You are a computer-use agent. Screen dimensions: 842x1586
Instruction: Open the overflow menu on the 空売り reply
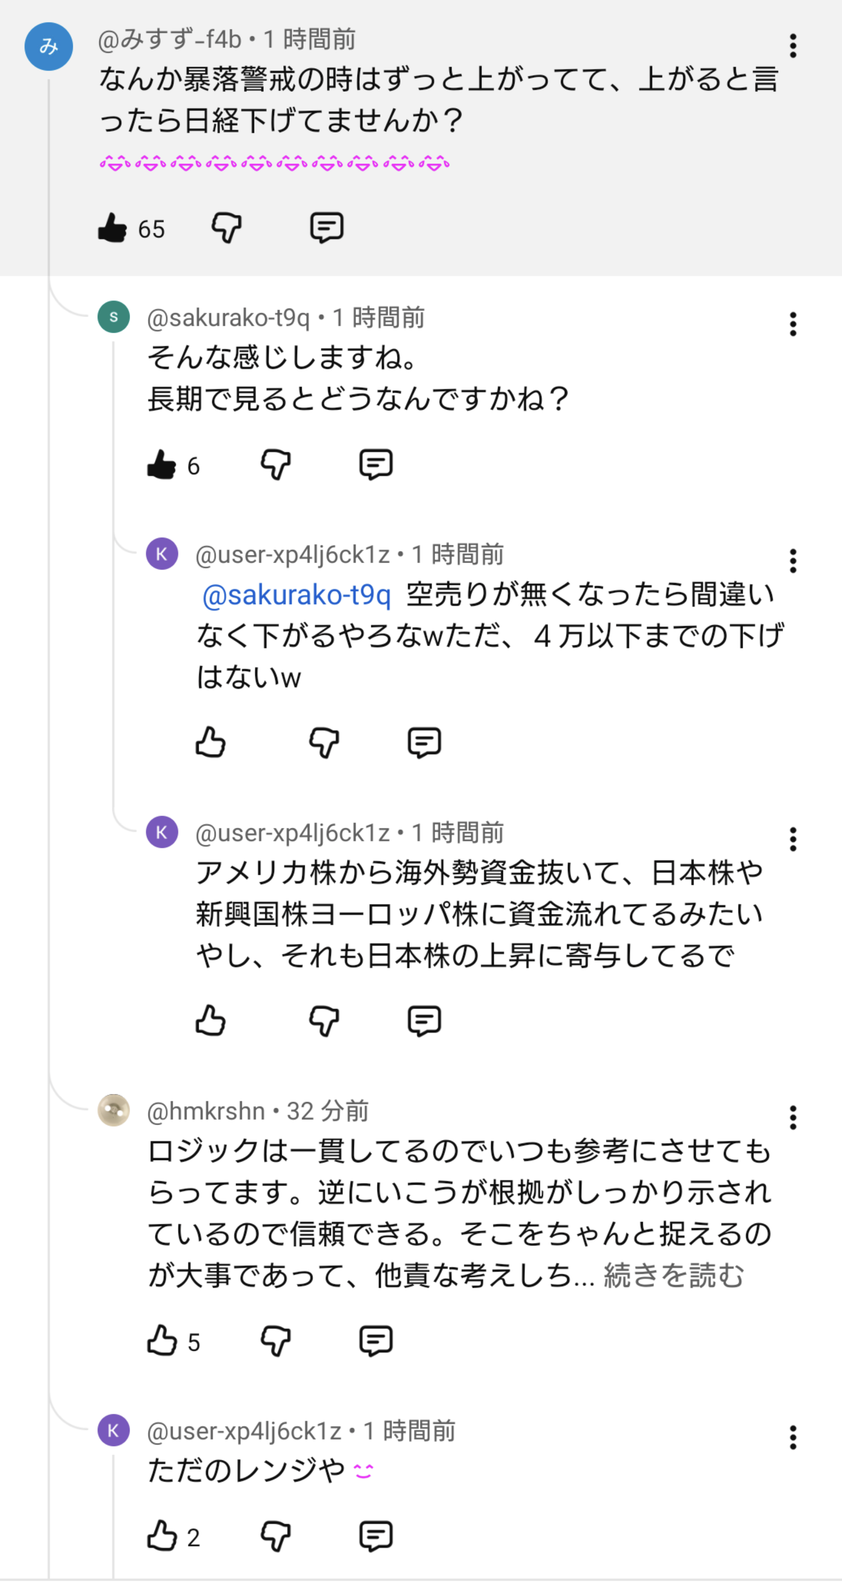793,561
